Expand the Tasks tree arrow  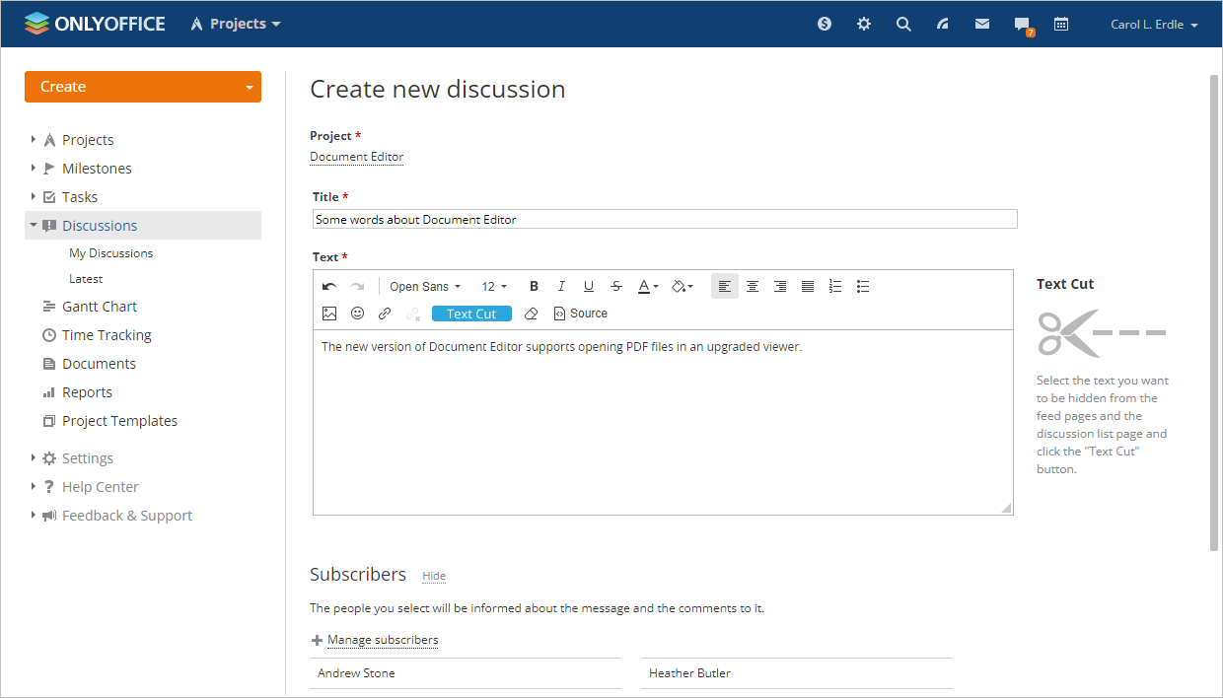point(33,196)
